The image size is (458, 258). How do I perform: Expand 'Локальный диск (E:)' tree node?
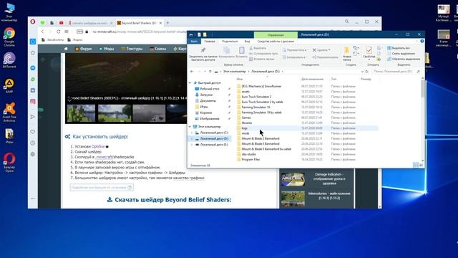tap(192, 145)
